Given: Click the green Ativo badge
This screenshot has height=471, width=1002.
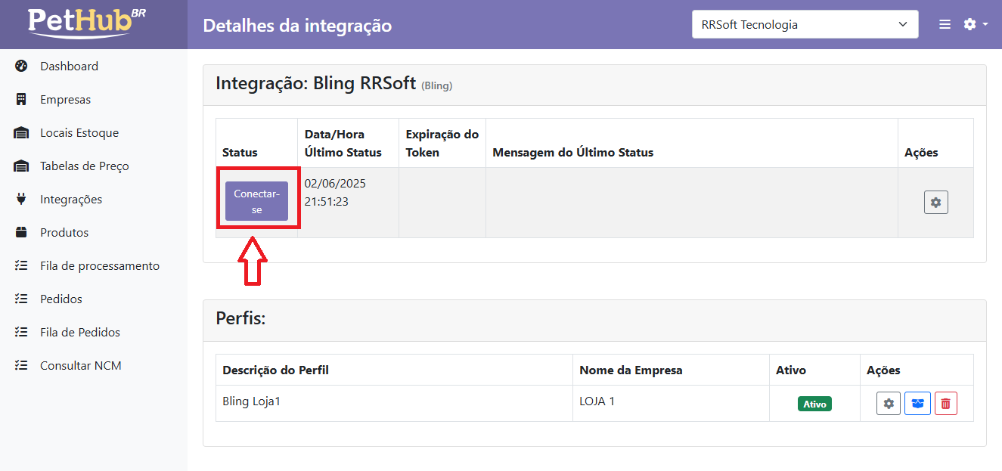Looking at the screenshot, I should click(x=814, y=404).
